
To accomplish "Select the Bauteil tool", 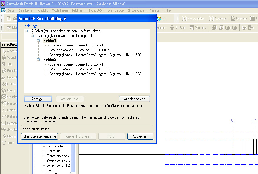I will tap(9, 77).
